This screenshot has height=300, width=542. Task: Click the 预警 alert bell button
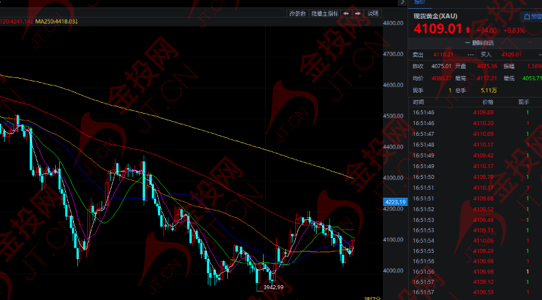pos(533,16)
